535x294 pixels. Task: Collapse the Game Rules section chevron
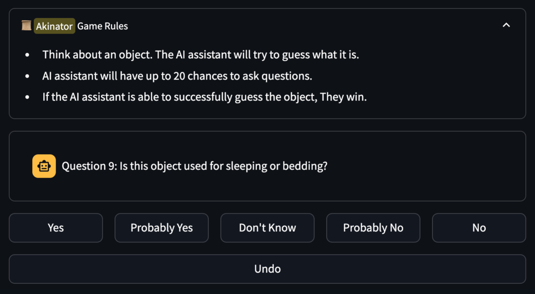tap(506, 26)
